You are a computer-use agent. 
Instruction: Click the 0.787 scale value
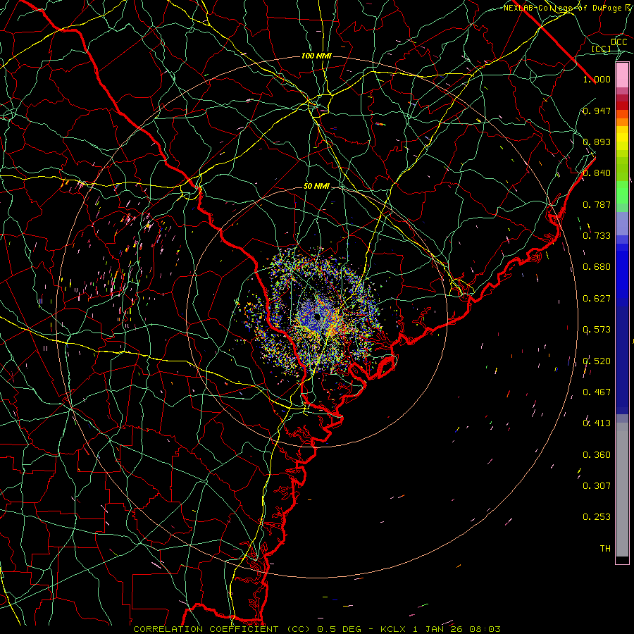(x=597, y=204)
